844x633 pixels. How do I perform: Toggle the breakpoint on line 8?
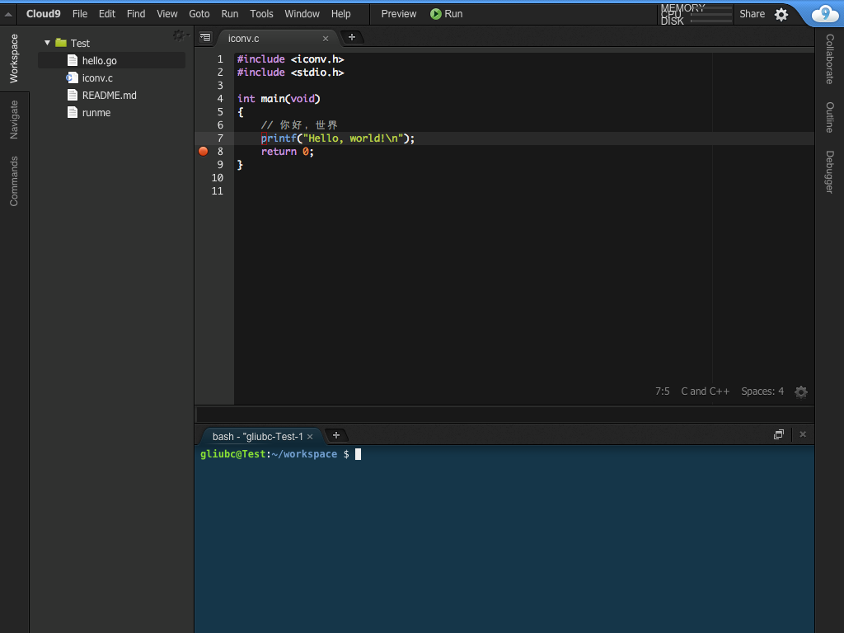[203, 151]
